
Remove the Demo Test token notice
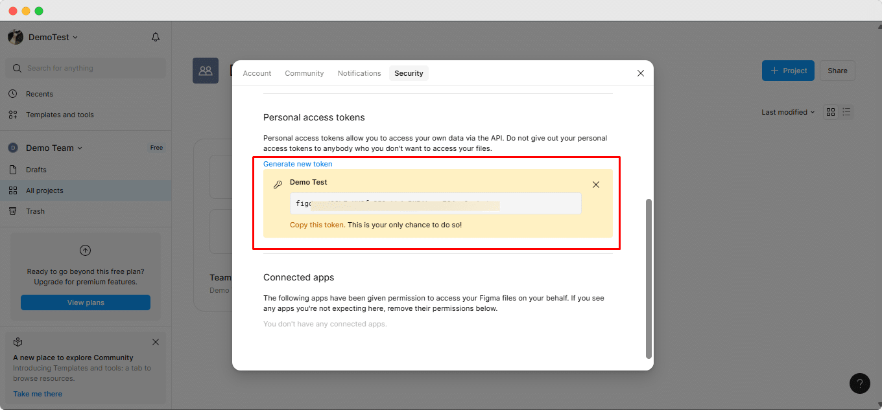tap(596, 185)
